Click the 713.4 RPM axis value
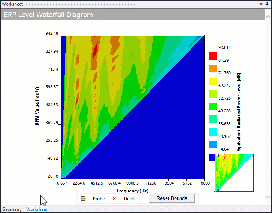 pyautogui.click(x=53, y=69)
